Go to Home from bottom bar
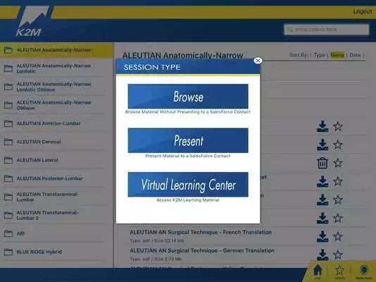Image resolution: width=376 pixels, height=282 pixels. (x=318, y=271)
